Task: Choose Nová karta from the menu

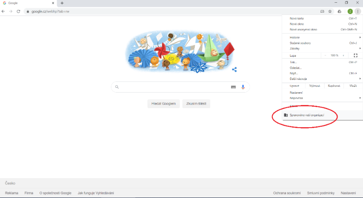Action: pyautogui.click(x=322, y=18)
